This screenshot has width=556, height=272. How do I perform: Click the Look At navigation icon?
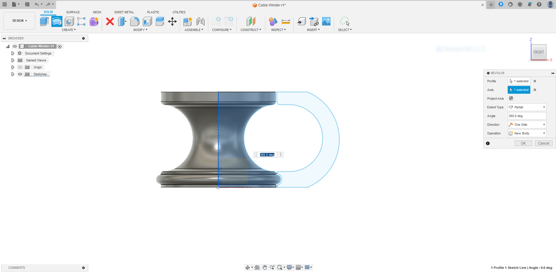[x=257, y=267]
